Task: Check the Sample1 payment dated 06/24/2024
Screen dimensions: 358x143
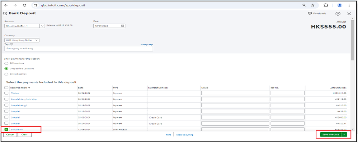Action: click(6, 123)
